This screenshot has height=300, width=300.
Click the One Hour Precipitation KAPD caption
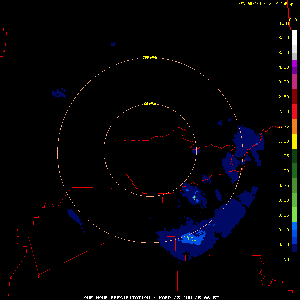click(x=151, y=298)
